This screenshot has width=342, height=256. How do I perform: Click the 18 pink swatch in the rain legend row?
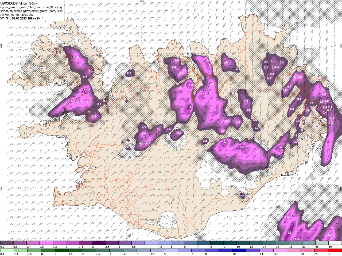pyautogui.click(x=294, y=250)
